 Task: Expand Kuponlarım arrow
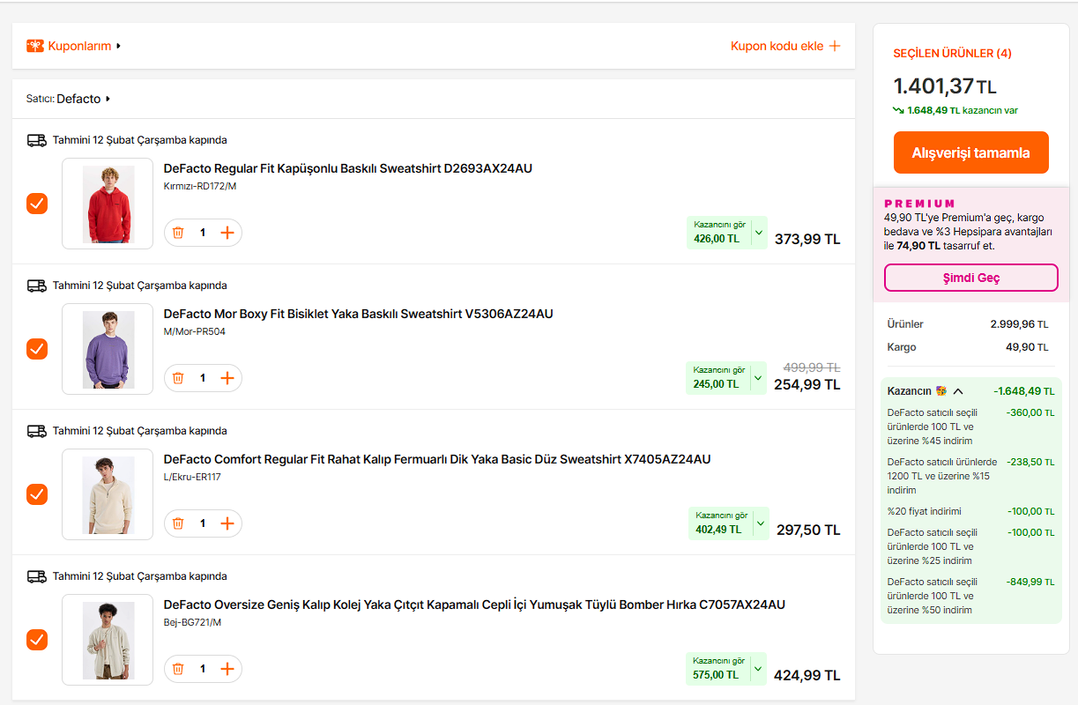[x=118, y=46]
